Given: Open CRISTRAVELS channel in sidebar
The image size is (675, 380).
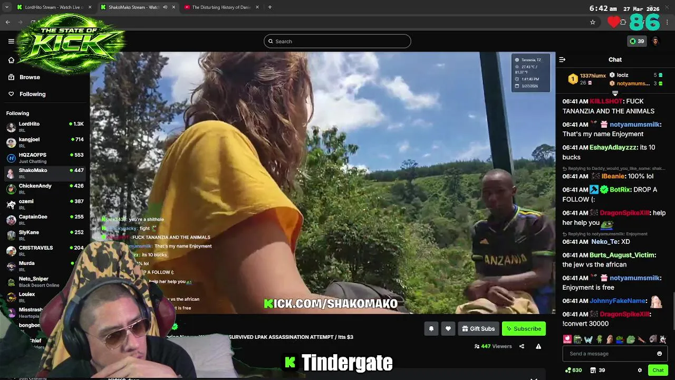Looking at the screenshot, I should click(45, 251).
